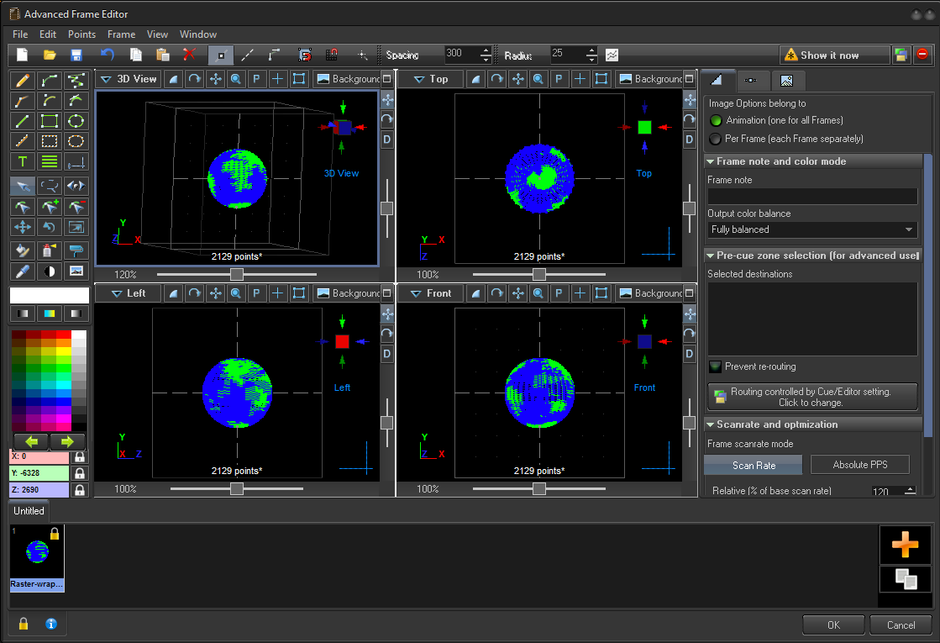Screen dimensions: 940x643
Task: Open the Frame menu
Action: point(121,34)
